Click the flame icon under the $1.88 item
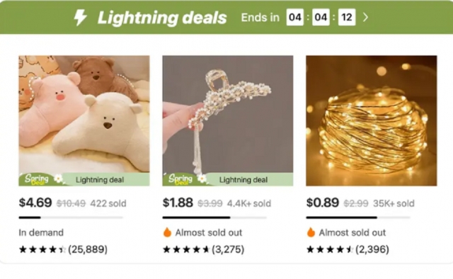Viewport: 453px width, 279px height. coord(167,232)
